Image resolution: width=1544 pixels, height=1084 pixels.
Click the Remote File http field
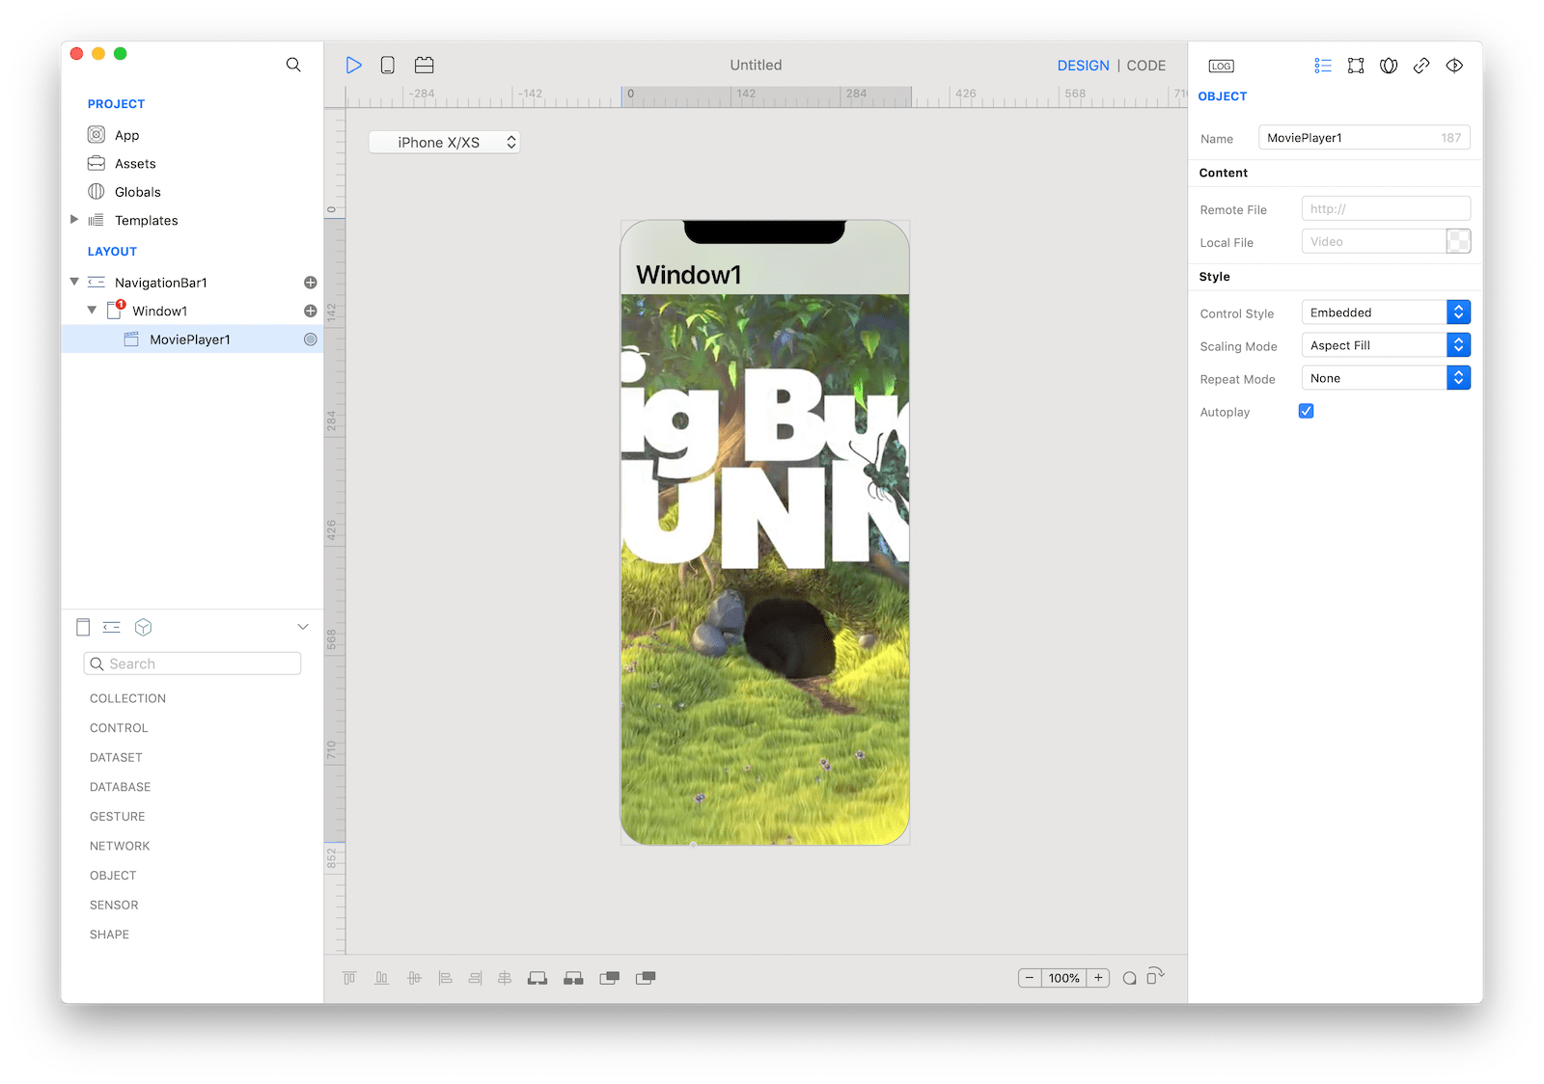pos(1386,208)
